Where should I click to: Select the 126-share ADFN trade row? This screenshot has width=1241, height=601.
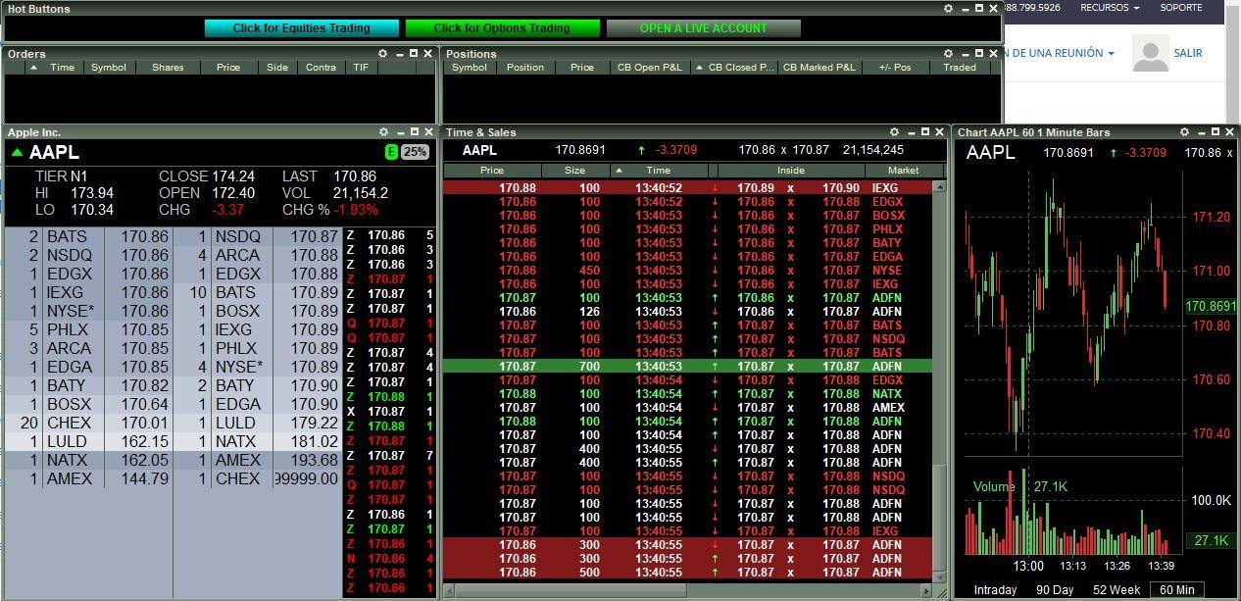[687, 311]
